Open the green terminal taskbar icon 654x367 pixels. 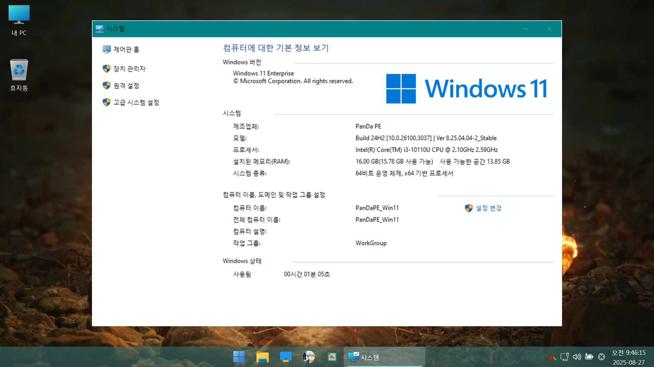click(x=332, y=357)
